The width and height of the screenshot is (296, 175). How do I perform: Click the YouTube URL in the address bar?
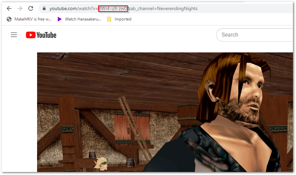coord(123,9)
